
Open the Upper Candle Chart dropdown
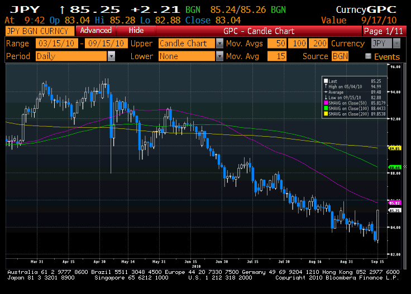pyautogui.click(x=219, y=44)
